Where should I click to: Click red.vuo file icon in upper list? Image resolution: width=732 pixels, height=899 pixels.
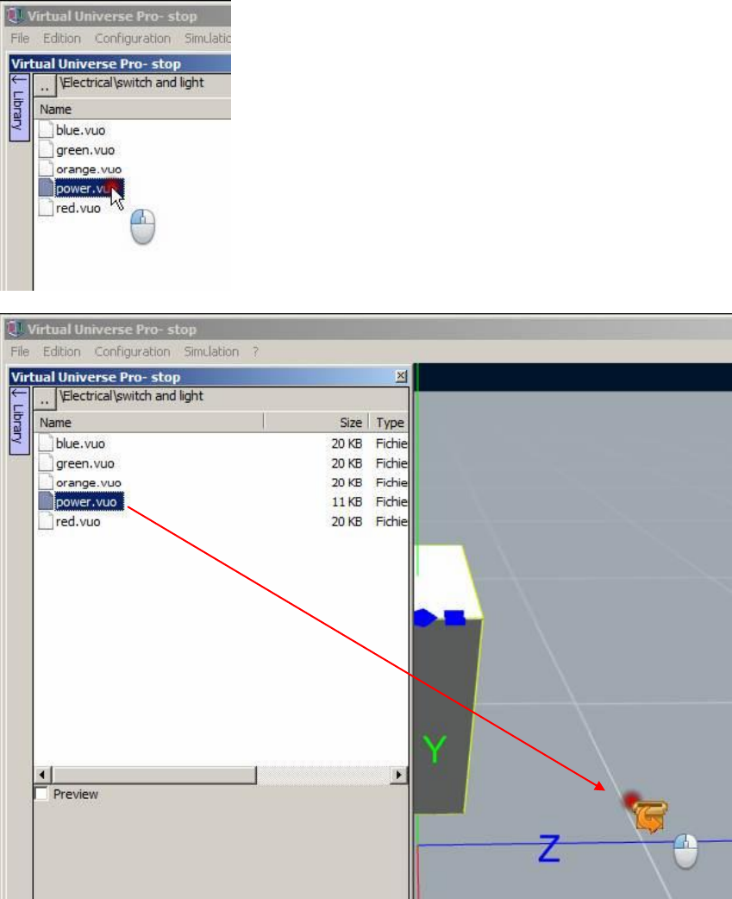click(46, 207)
